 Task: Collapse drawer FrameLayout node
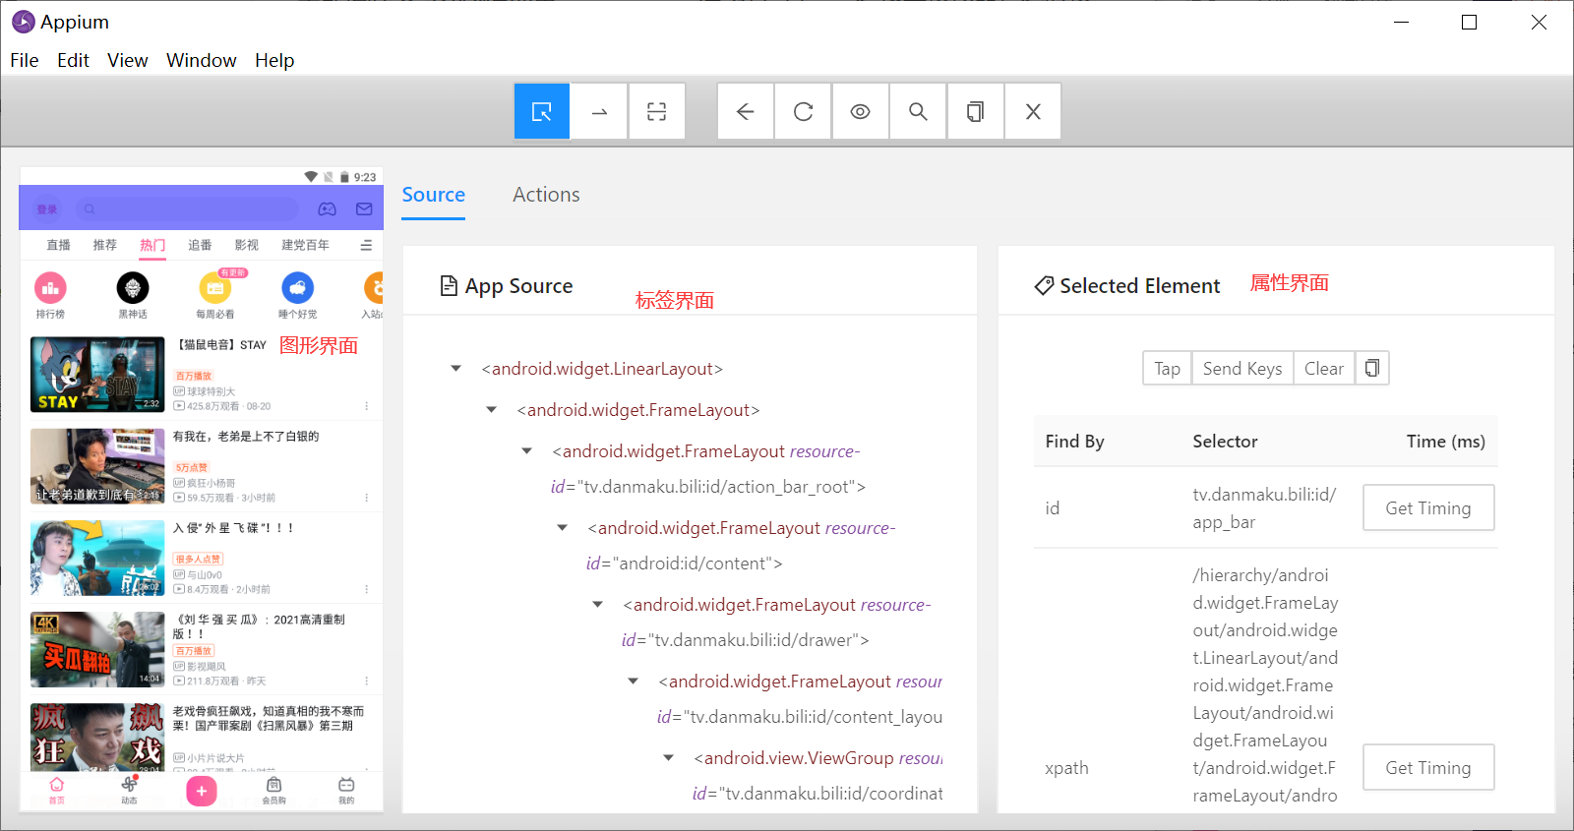pos(597,605)
